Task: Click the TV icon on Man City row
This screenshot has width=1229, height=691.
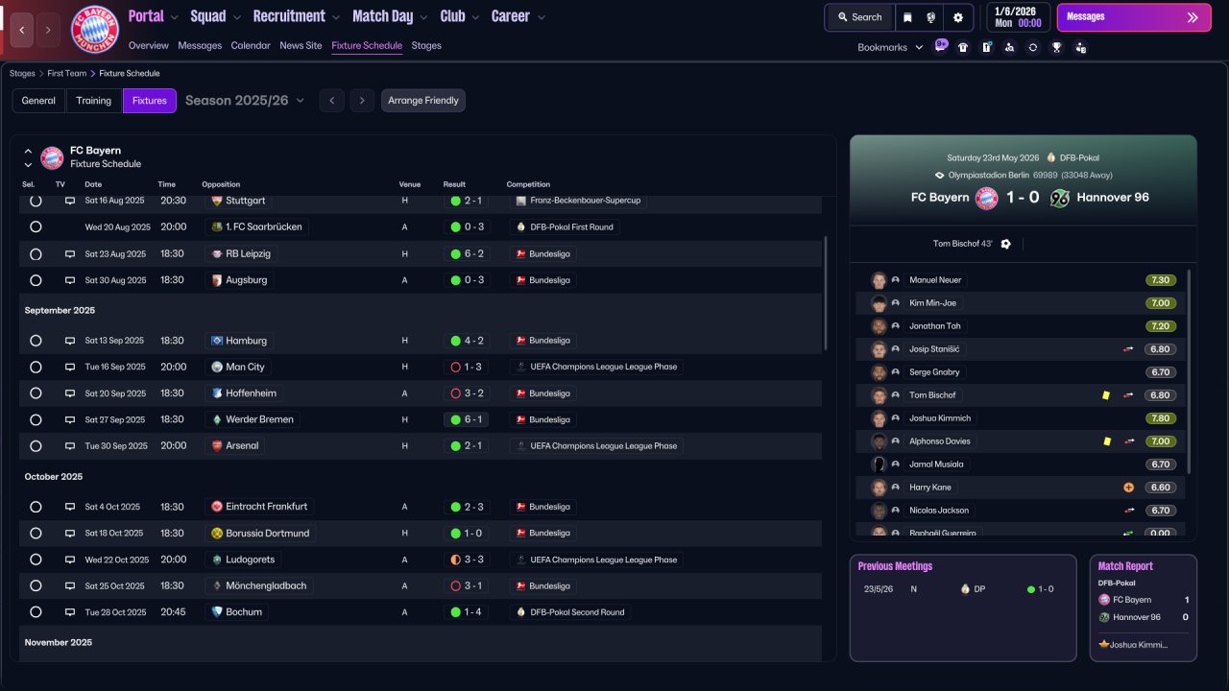Action: (x=70, y=367)
